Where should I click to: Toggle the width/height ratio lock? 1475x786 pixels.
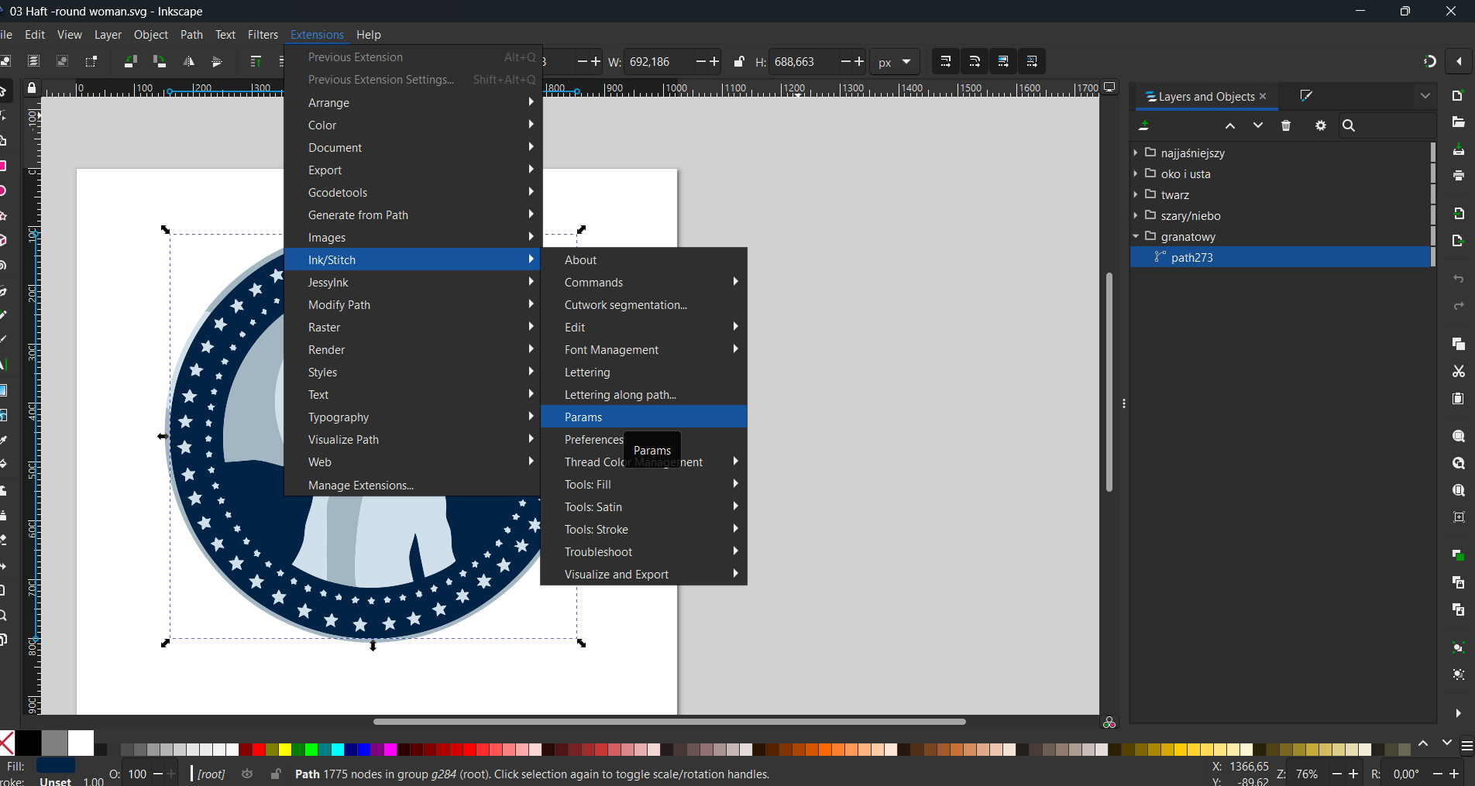pos(739,62)
